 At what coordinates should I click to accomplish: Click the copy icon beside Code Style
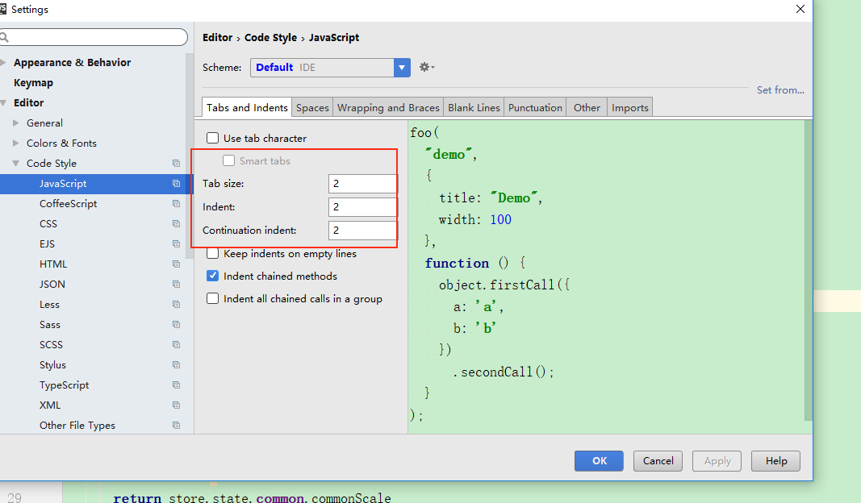point(176,164)
